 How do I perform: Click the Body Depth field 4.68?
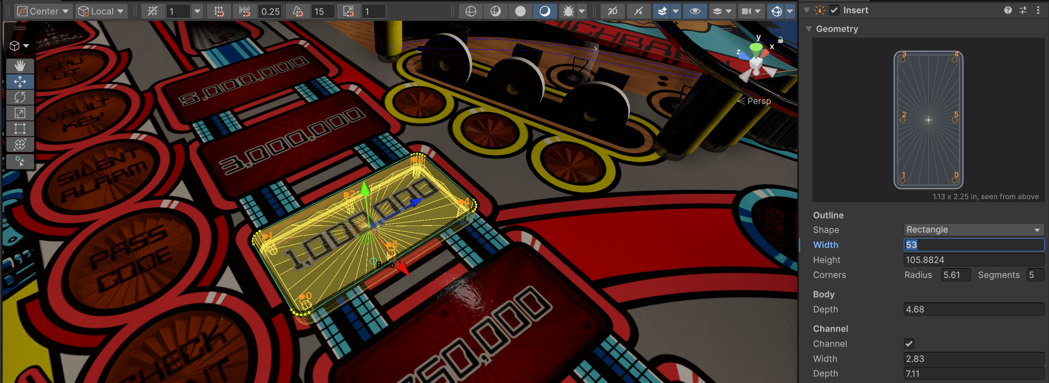pos(974,309)
